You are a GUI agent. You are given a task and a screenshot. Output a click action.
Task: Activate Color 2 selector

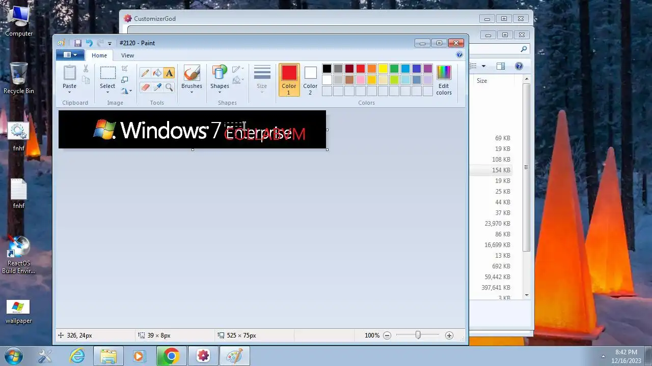click(x=310, y=79)
